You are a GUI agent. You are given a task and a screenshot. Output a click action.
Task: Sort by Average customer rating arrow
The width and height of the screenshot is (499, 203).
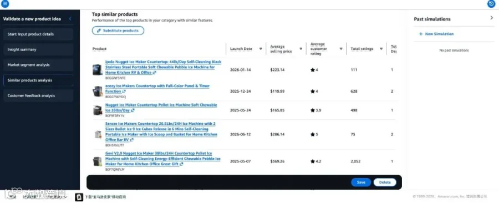[x=341, y=49]
